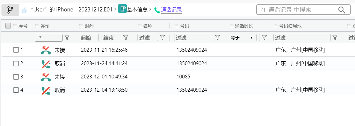Click the filter funnel for 号码 column
Viewport: 355px width, 126px height.
(218, 38)
